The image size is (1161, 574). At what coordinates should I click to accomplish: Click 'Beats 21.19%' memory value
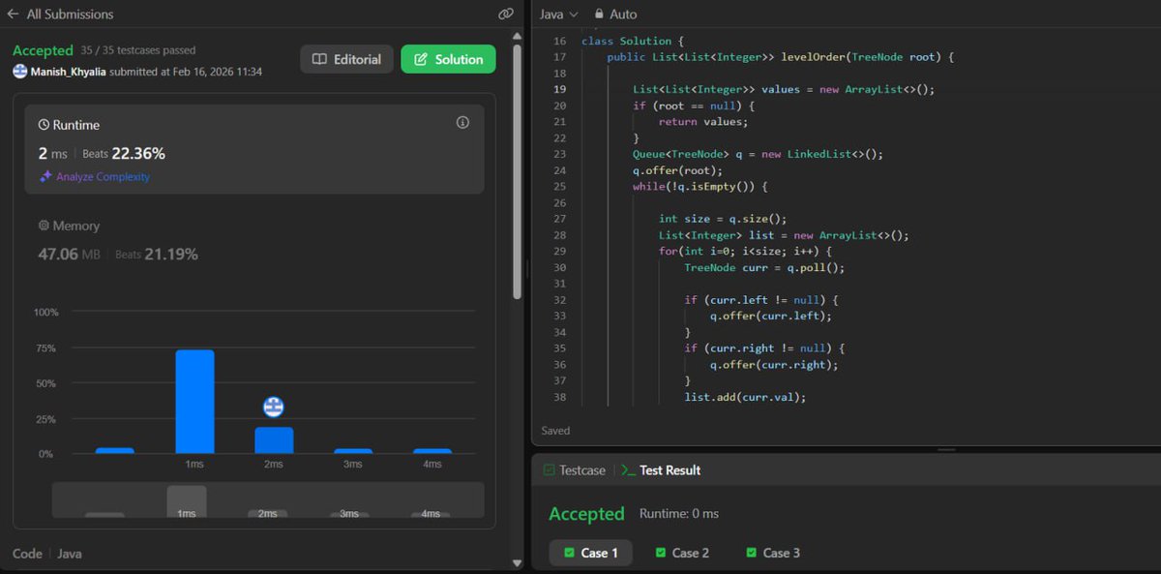157,255
